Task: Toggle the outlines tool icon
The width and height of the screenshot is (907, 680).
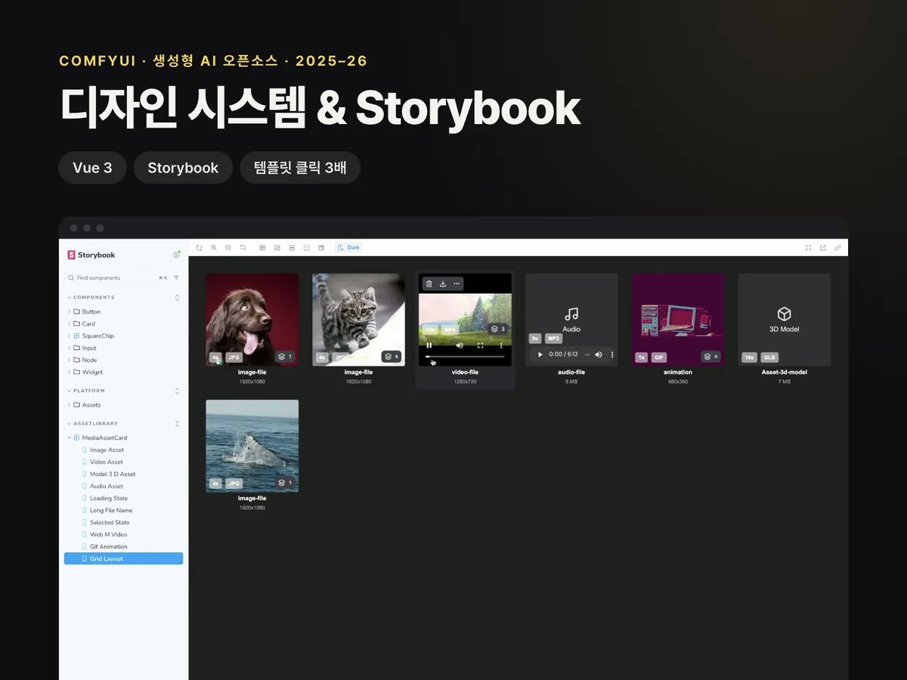Action: (321, 248)
